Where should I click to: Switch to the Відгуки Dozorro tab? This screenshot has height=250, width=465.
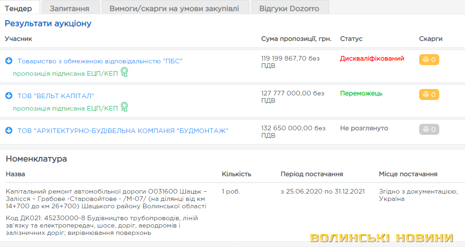click(289, 8)
